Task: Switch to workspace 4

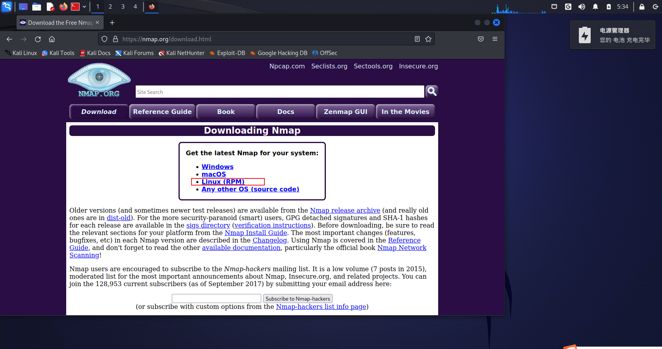Action: (x=135, y=7)
